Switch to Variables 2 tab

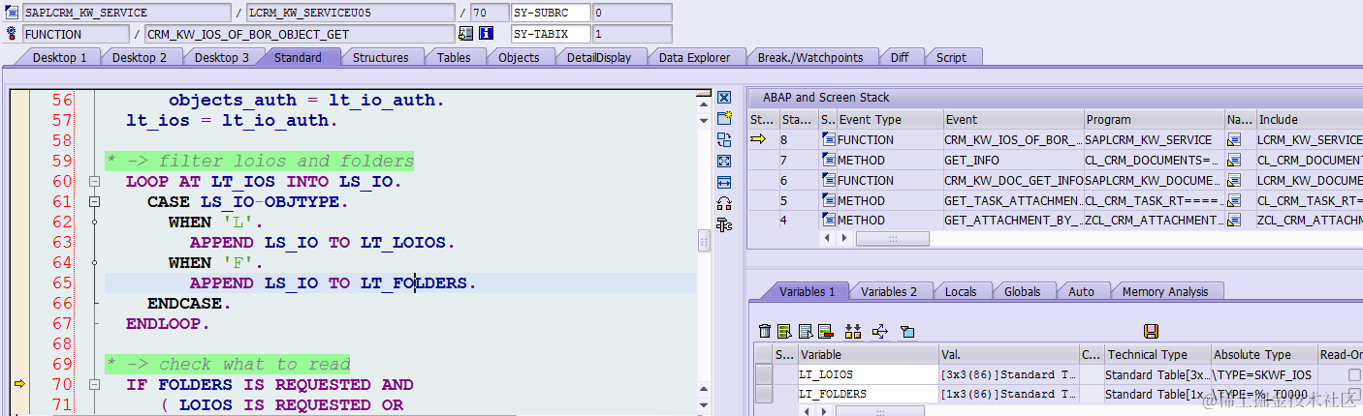tap(889, 291)
